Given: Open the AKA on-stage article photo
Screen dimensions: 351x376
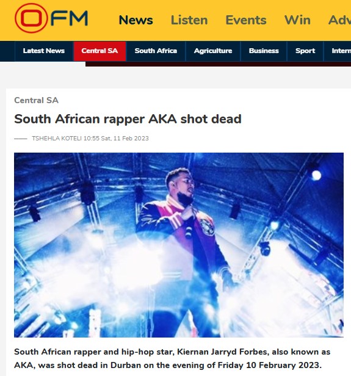Looking at the screenshot, I should click(179, 245).
